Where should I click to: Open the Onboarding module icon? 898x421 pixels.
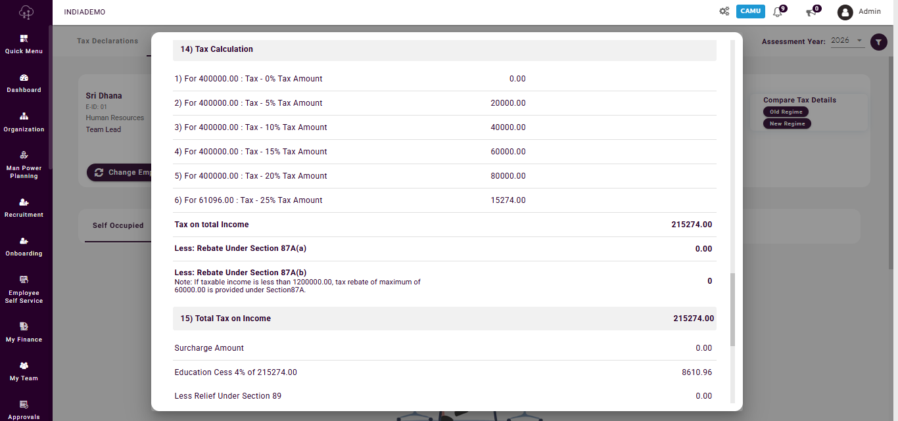click(x=24, y=241)
